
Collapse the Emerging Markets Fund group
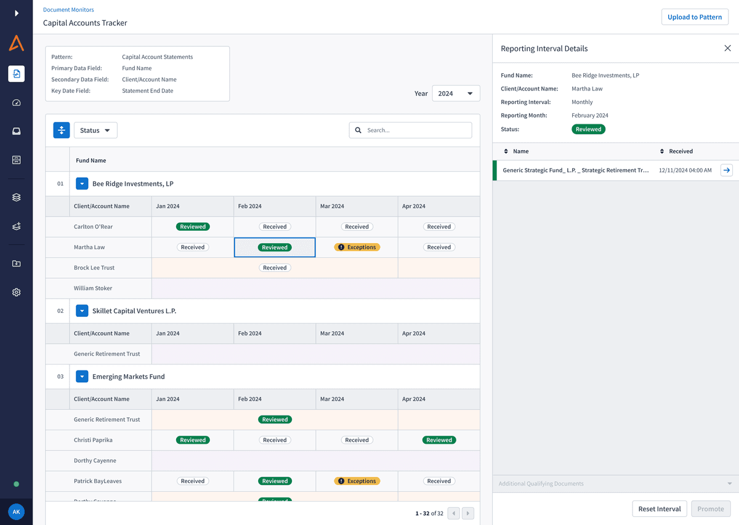[82, 377]
